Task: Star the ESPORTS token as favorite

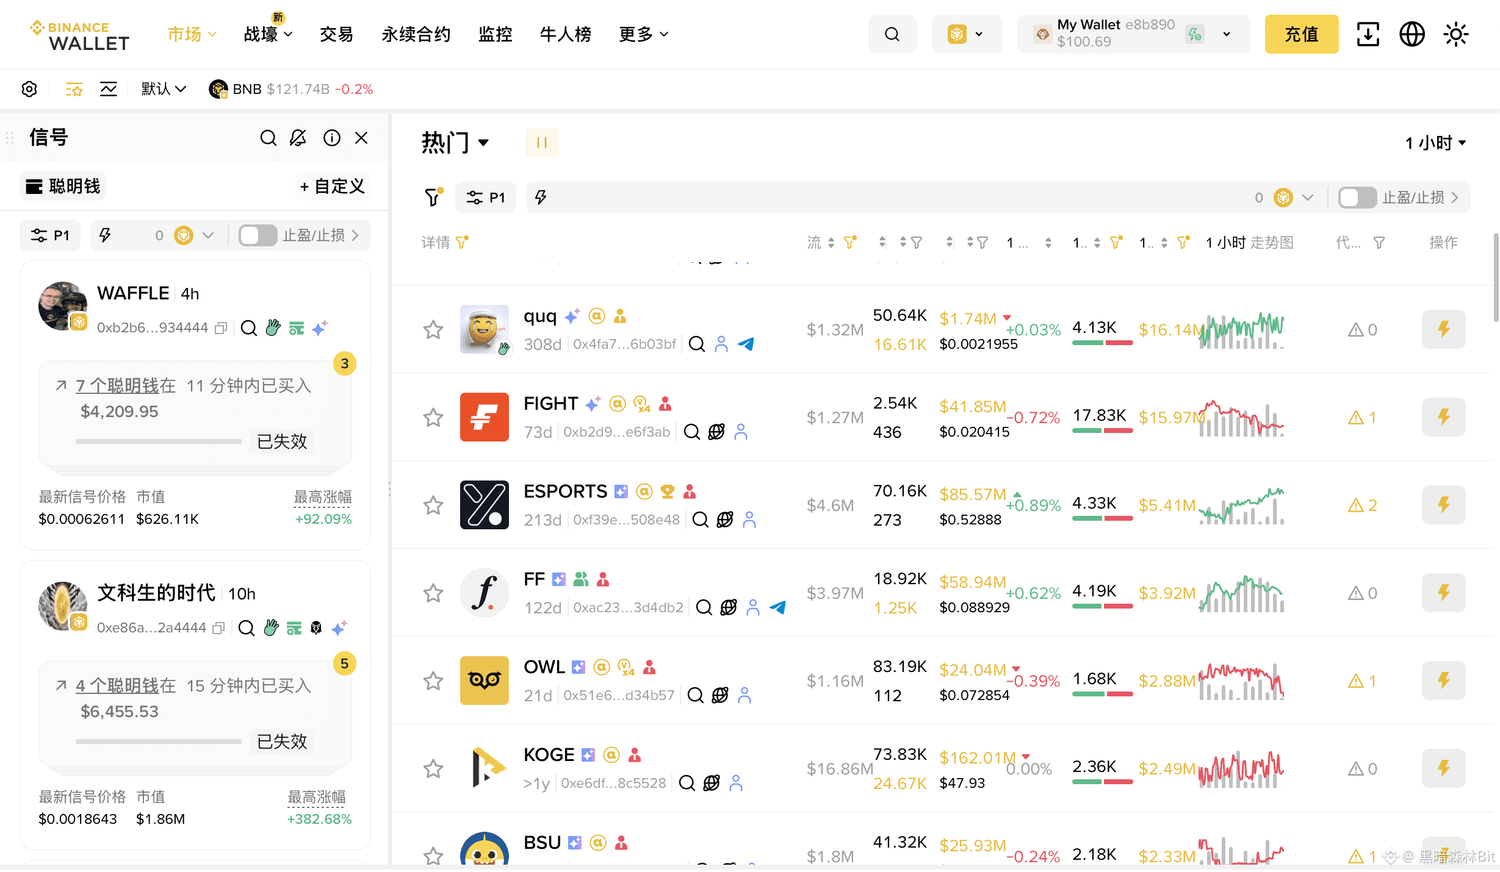Action: (x=433, y=505)
